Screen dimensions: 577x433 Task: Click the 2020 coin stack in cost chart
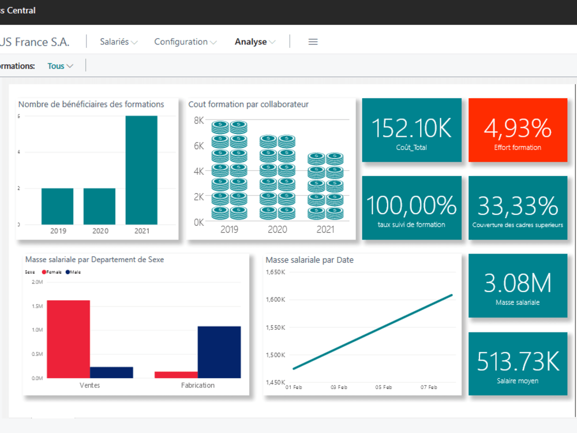click(x=278, y=177)
